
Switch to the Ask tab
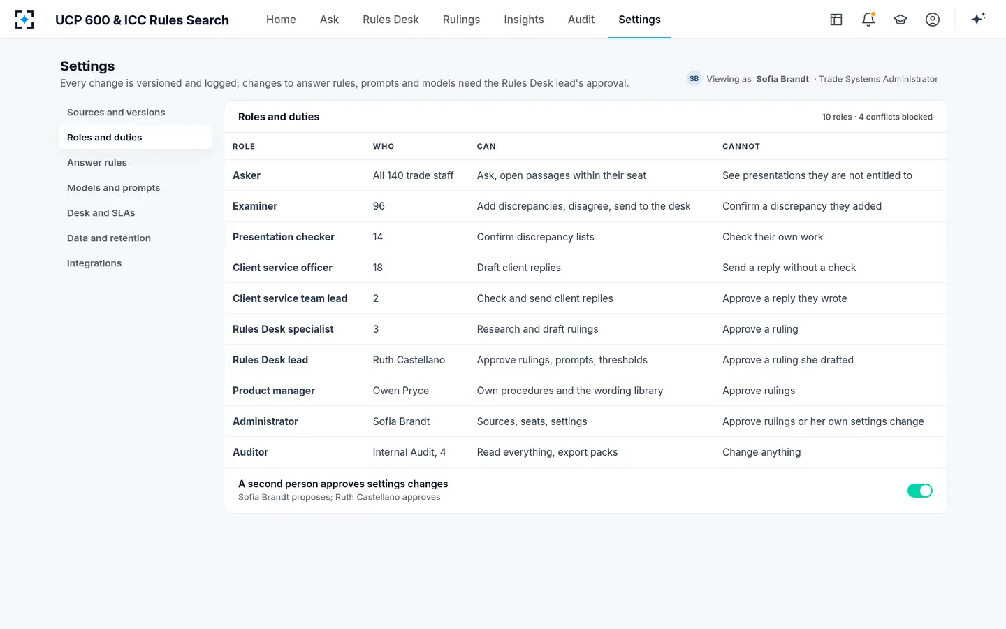click(x=329, y=20)
